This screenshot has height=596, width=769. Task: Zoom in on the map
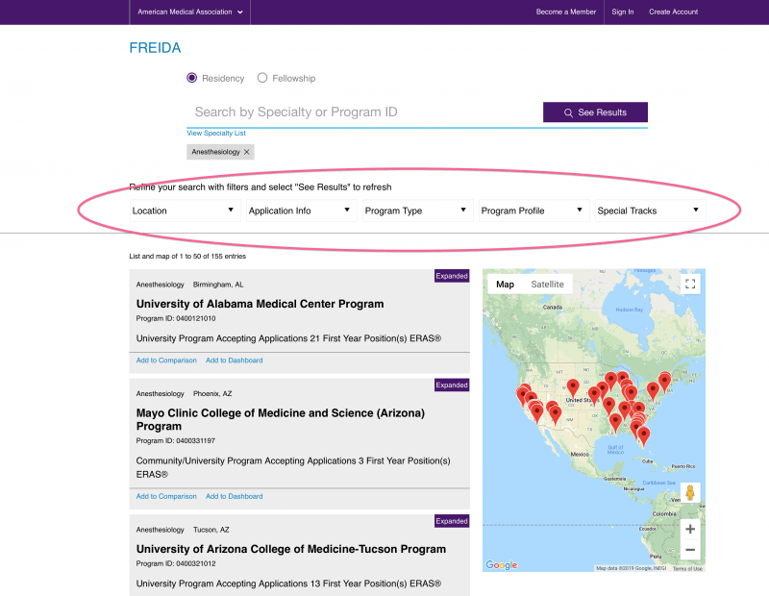690,529
